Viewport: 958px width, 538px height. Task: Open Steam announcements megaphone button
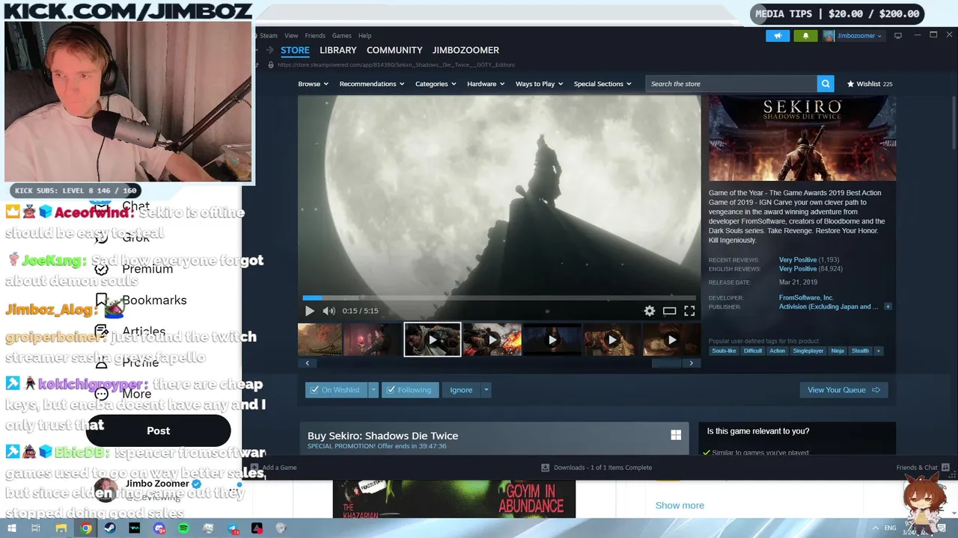click(778, 35)
